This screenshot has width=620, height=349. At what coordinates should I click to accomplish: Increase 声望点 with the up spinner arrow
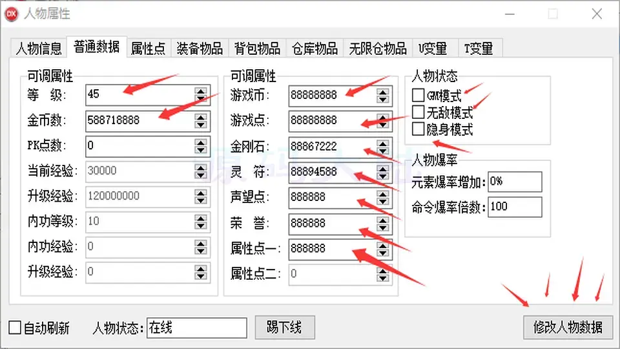(x=382, y=193)
